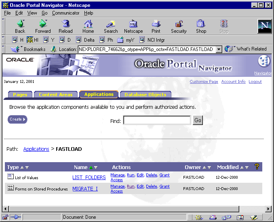The image size is (274, 222).
Task: Open the Communicator menu
Action: (66, 13)
